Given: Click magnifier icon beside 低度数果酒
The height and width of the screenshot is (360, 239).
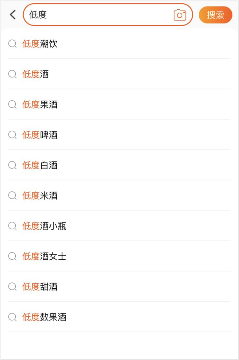Looking at the screenshot, I should 12,317.
